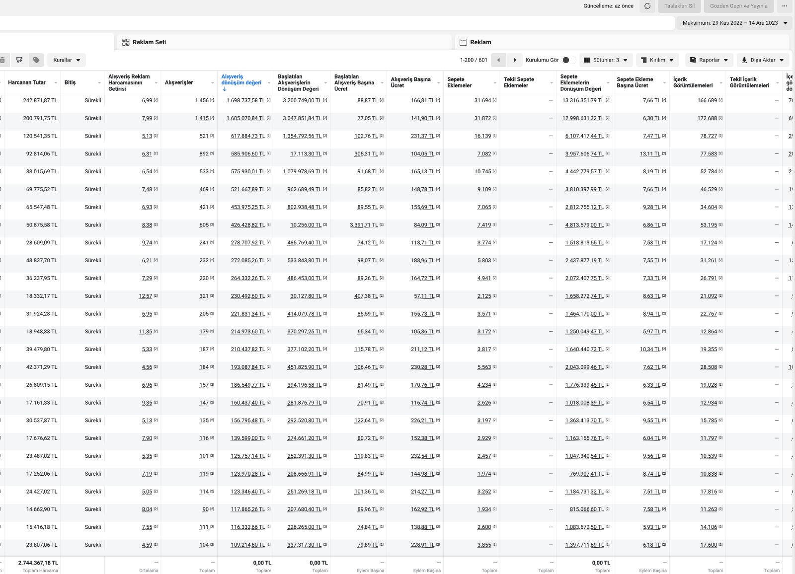Click the Güncelleme: az önce status text
Viewport: 795px width, 574px height.
(x=608, y=6)
